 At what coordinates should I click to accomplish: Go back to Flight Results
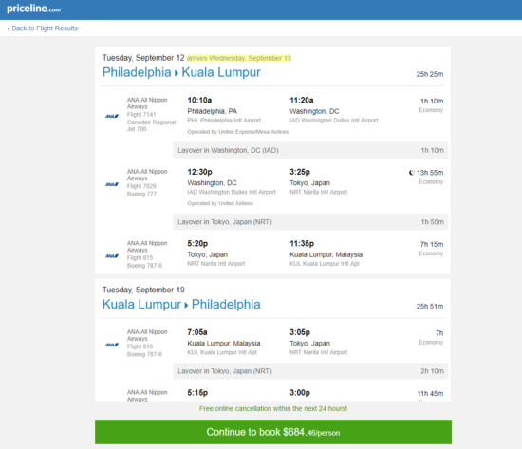click(43, 28)
